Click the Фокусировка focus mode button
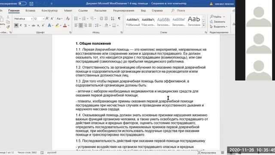The height and width of the screenshot is (155, 275). point(207,153)
